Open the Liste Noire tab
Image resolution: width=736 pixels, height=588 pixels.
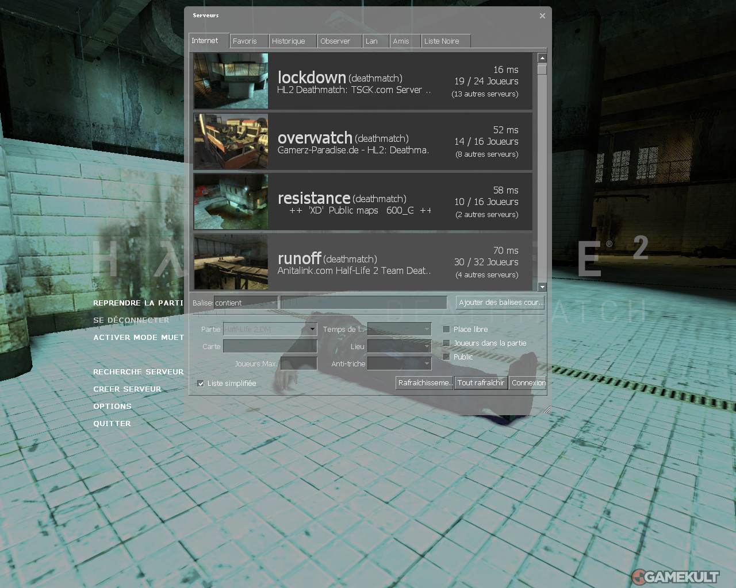click(446, 41)
